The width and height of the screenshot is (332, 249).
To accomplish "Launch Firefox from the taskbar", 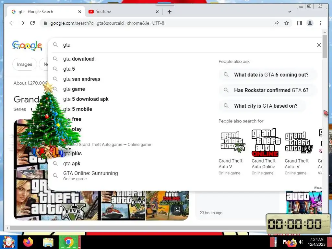I will 28,242.
